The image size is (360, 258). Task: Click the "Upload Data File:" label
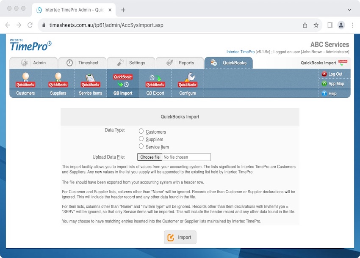click(108, 157)
